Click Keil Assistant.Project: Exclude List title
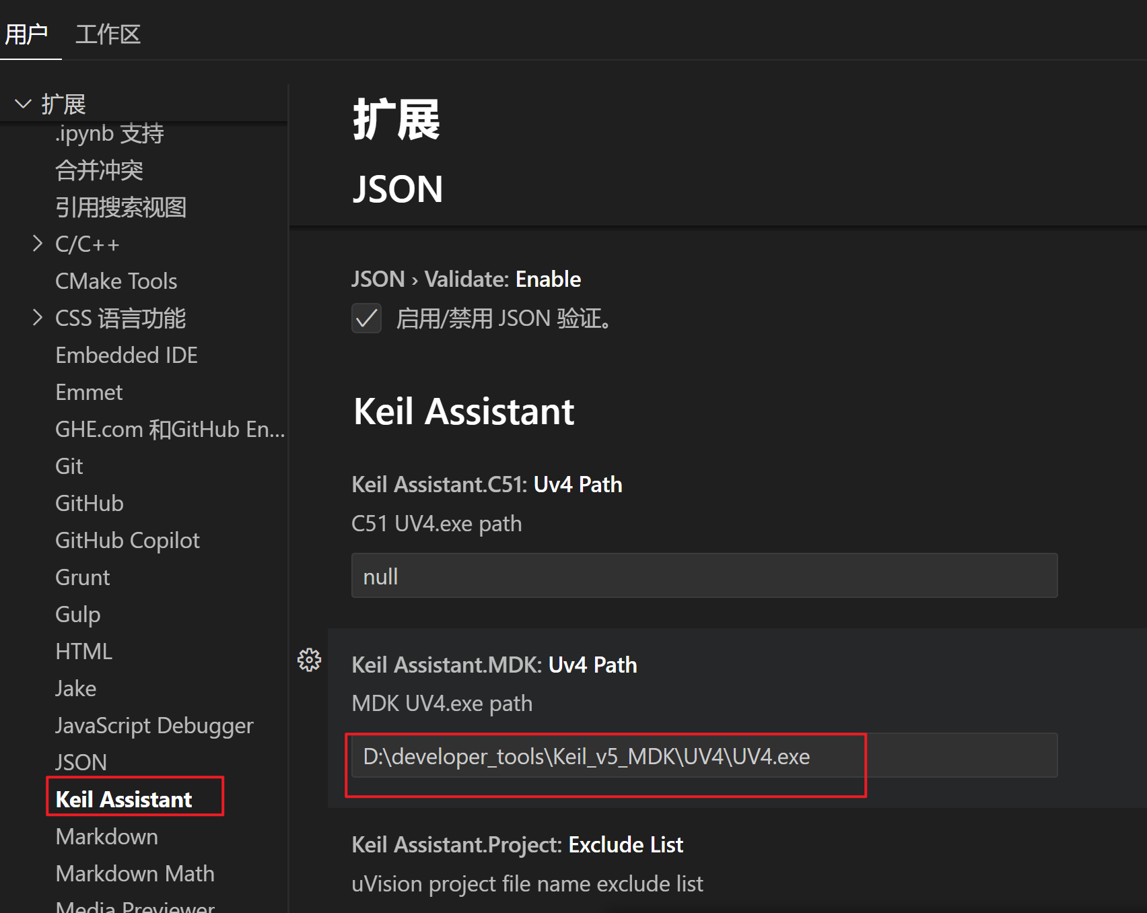This screenshot has width=1147, height=913. [x=518, y=845]
